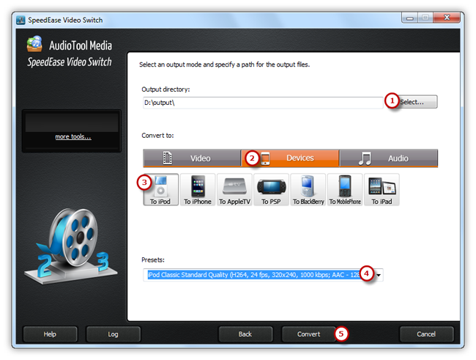This screenshot has height=360, width=476.
Task: Click the film reel graphic
Action: click(72, 246)
